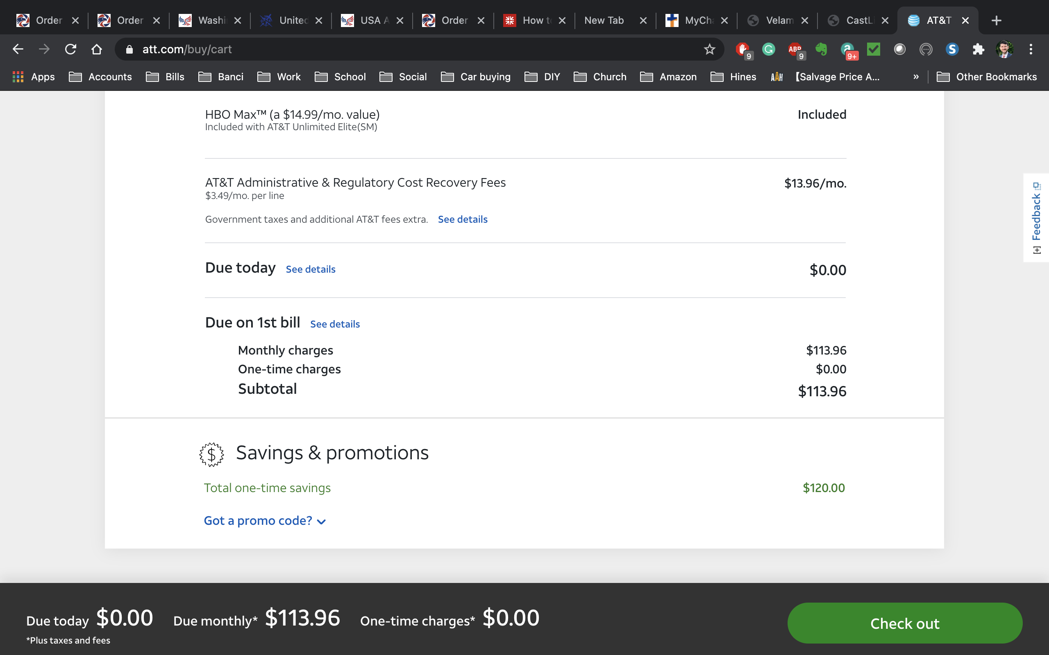Go forward in browser history
The width and height of the screenshot is (1049, 655).
pyautogui.click(x=44, y=50)
